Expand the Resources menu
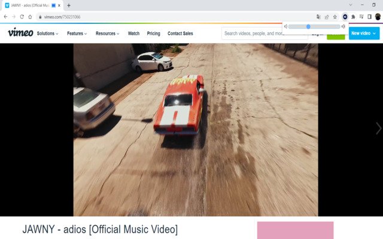Viewport: 383px width, 239px height. coord(108,33)
